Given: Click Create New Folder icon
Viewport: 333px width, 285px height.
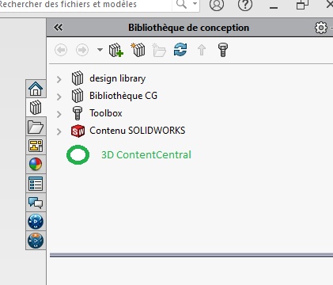Looking at the screenshot, I should click(x=159, y=50).
